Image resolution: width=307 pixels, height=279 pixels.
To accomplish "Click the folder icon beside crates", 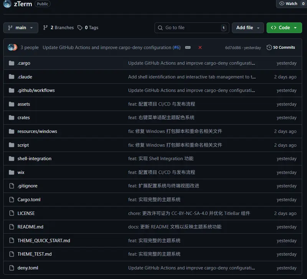I will pos(11,117).
